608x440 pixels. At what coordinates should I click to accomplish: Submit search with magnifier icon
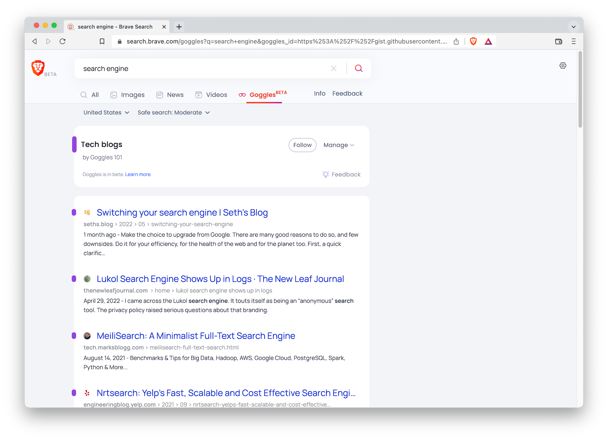click(359, 68)
